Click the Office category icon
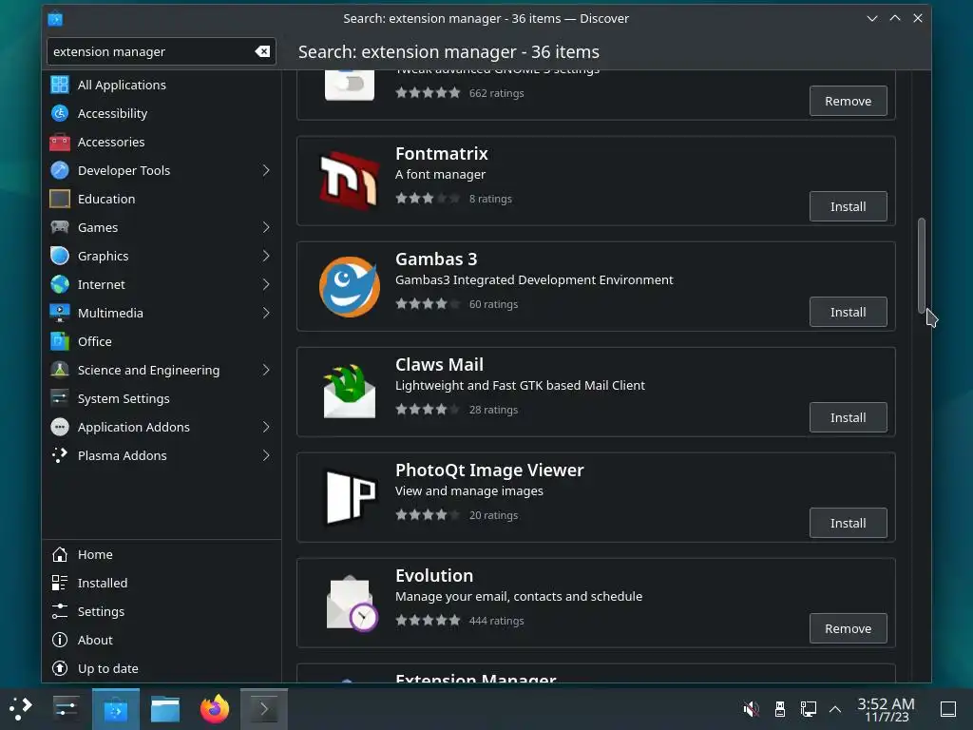This screenshot has height=730, width=973. pyautogui.click(x=60, y=341)
